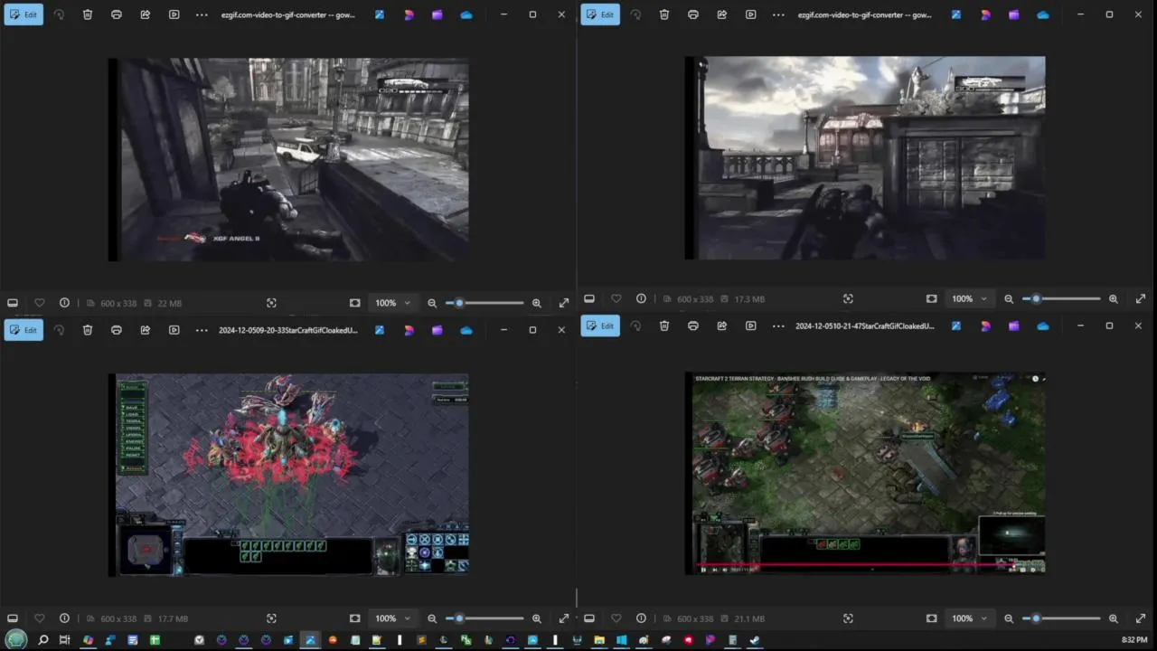Open the Windows Start button
The height and width of the screenshot is (651, 1157).
[16, 640]
